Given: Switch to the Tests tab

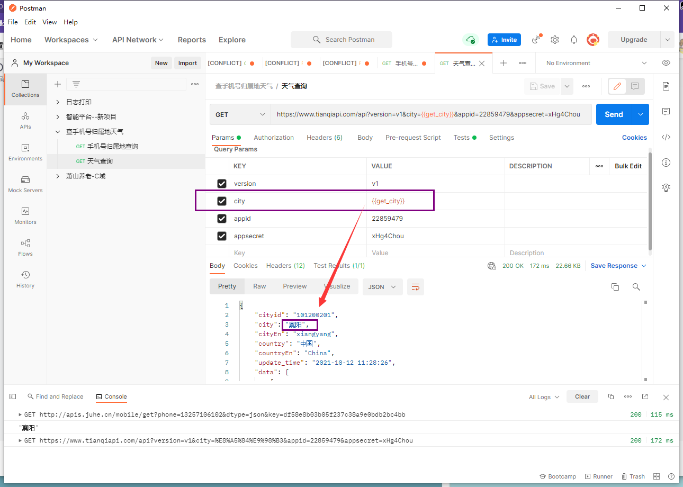Looking at the screenshot, I should (x=464, y=138).
